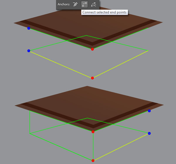This screenshot has width=176, height=164.
Task: Select the convert anchor point pen icon
Action: point(75,4)
